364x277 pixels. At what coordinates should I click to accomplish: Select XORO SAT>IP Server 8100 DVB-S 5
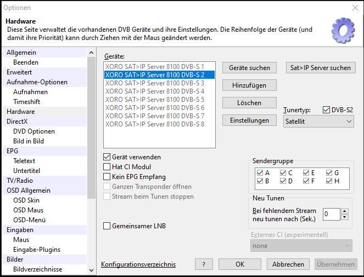155,100
